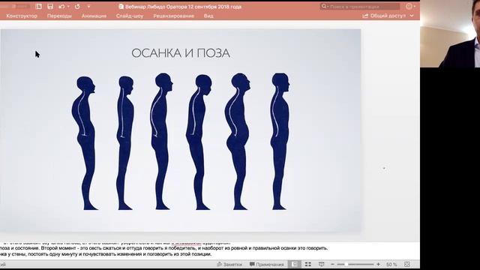Save the presentation with the floppy disk icon
This screenshot has width=480, height=270.
click(50, 7)
